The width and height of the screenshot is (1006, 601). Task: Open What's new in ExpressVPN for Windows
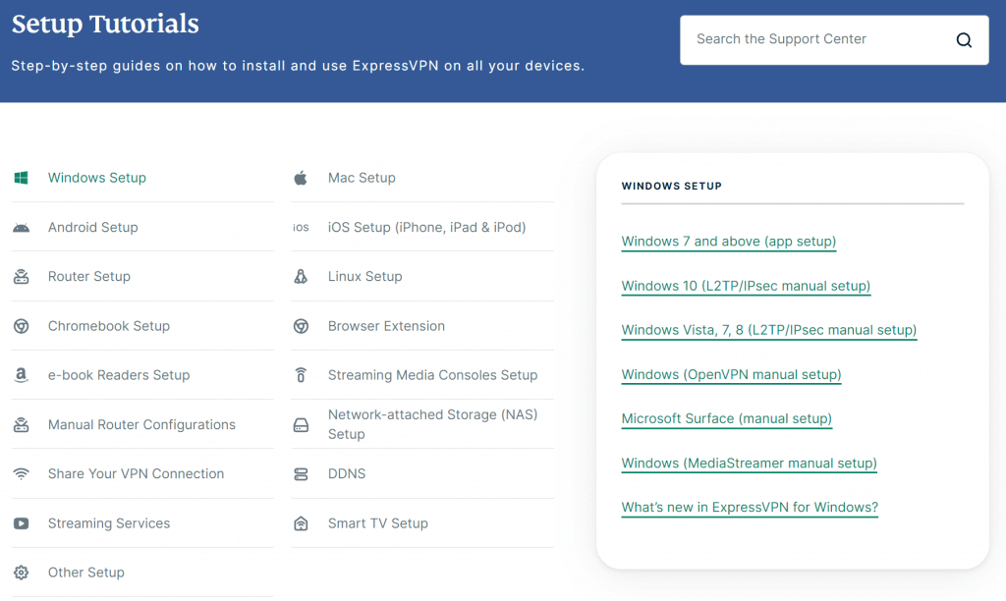pos(750,508)
